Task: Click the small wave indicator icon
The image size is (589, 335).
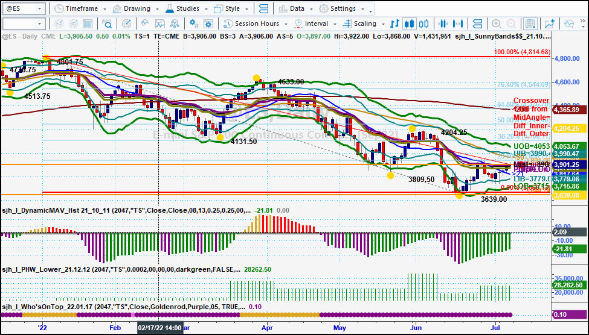Action: click(145, 24)
